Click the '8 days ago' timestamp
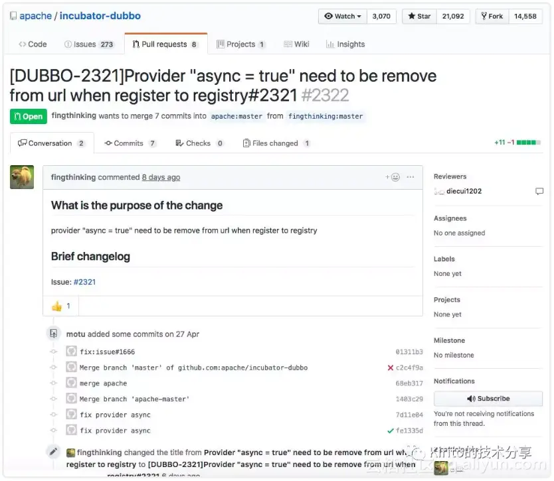This screenshot has width=554, height=481. tap(161, 177)
